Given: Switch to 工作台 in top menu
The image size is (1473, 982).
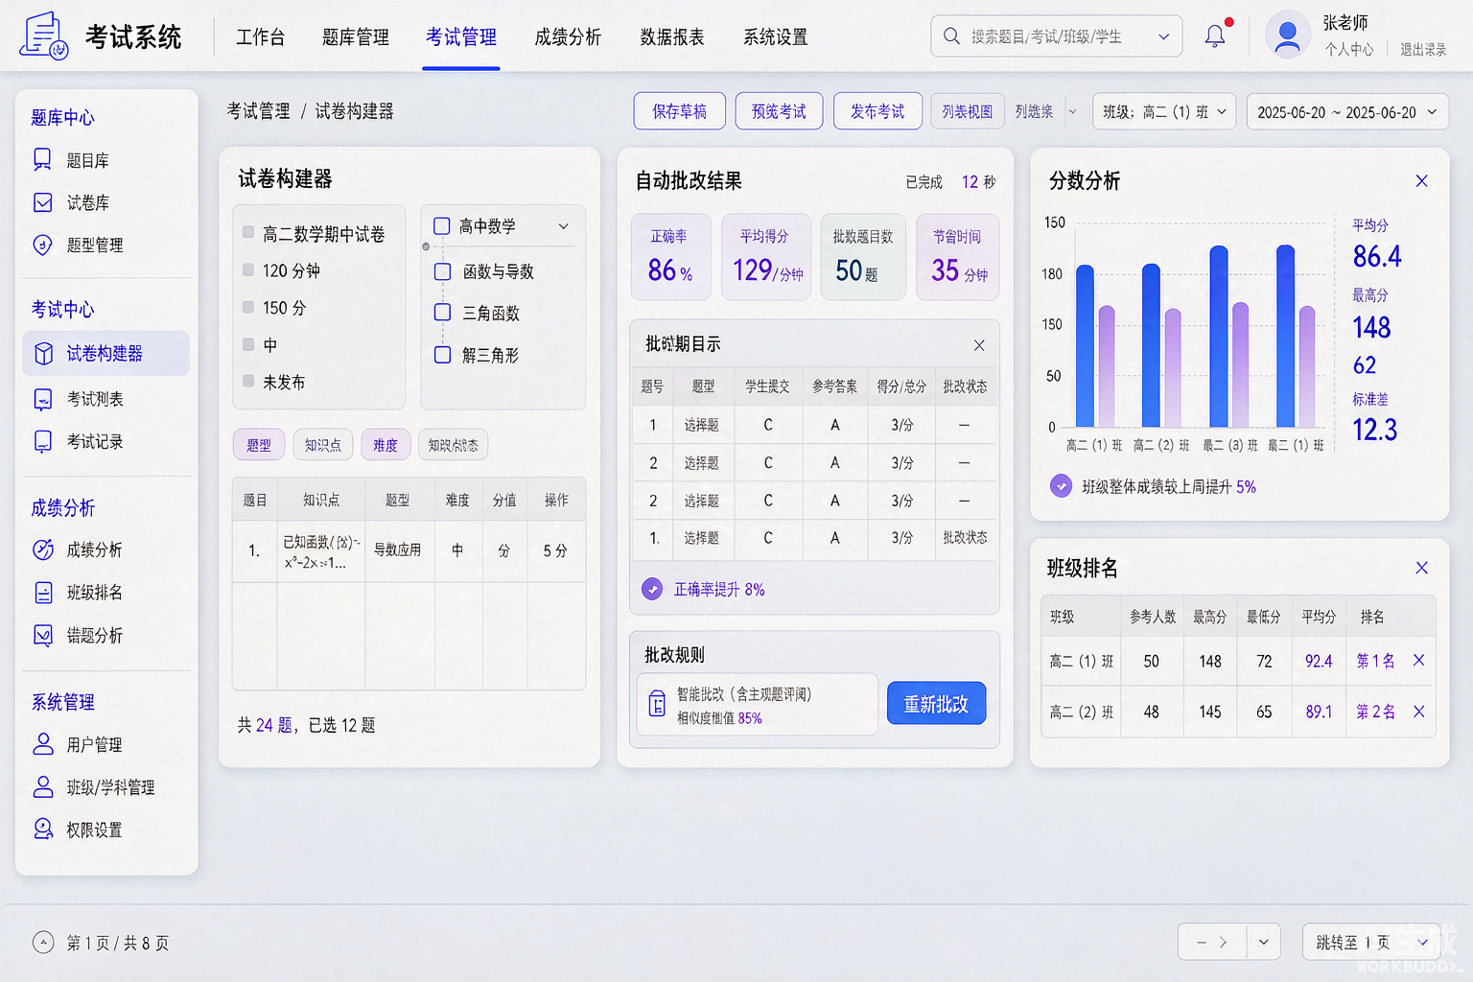Looking at the screenshot, I should coord(261,36).
